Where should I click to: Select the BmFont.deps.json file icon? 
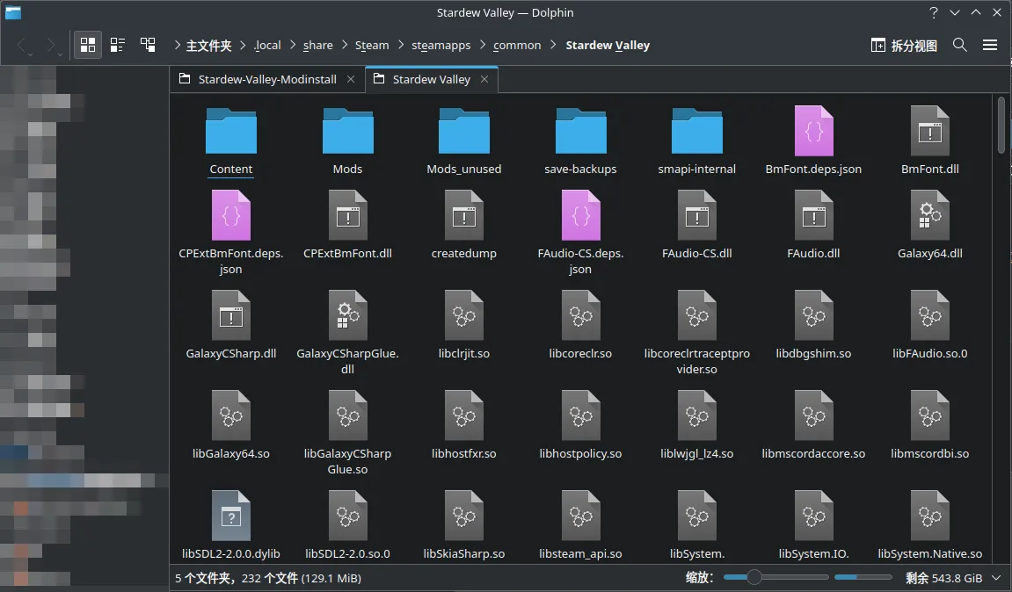point(813,132)
